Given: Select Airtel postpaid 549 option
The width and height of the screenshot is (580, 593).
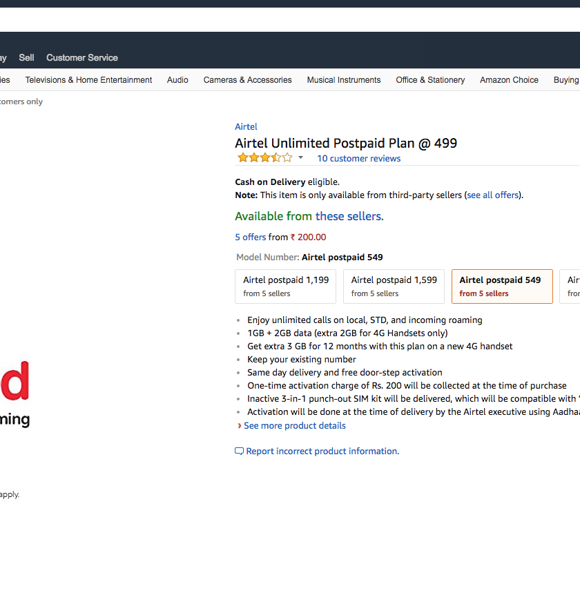Looking at the screenshot, I should pos(501,286).
